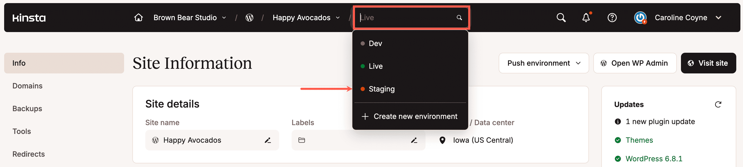The width and height of the screenshot is (743, 167).
Task: Click the Kinsta logo
Action: [x=29, y=18]
